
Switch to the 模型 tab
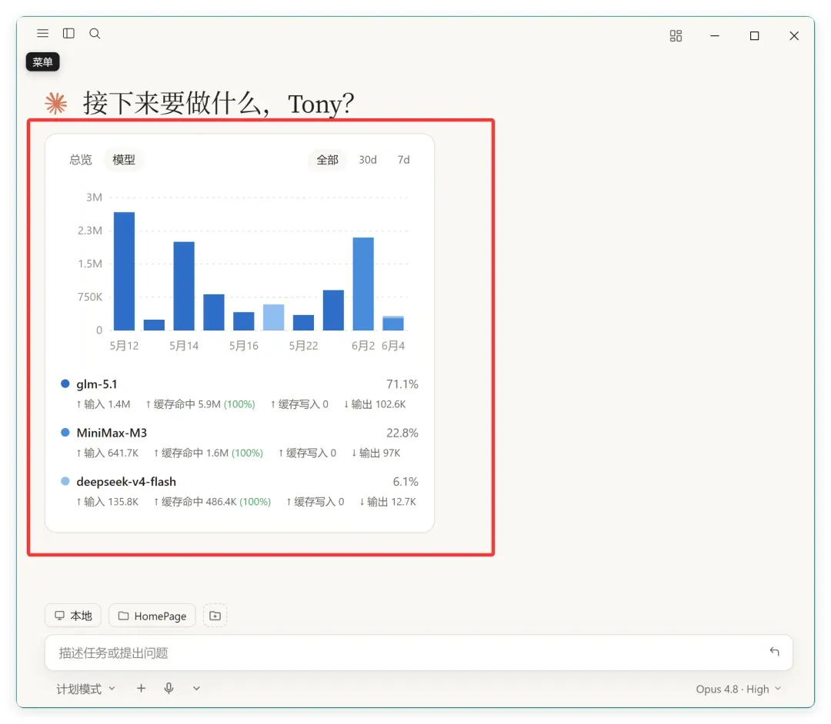click(124, 160)
